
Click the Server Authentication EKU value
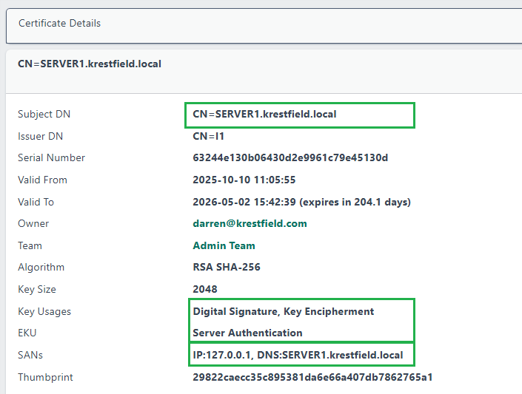(x=247, y=333)
